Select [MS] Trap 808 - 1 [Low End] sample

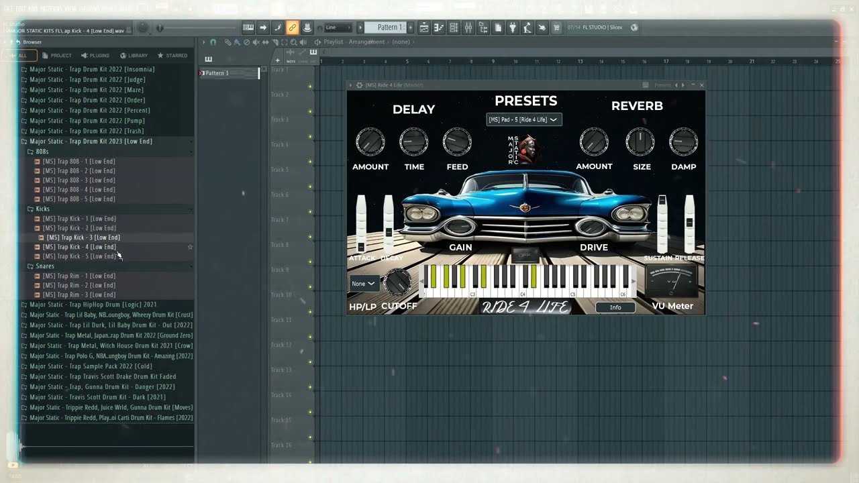[x=79, y=162]
